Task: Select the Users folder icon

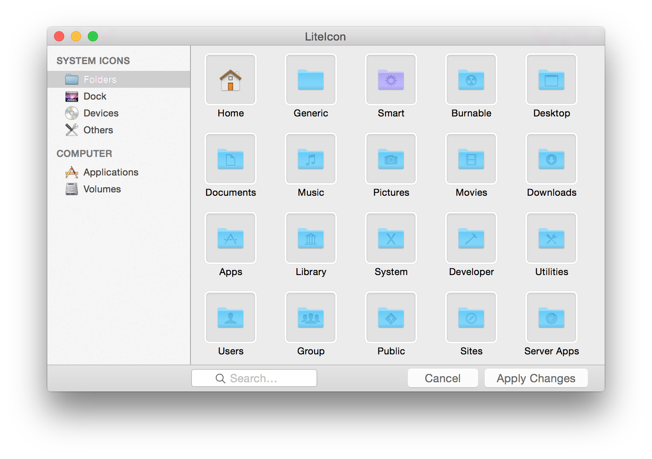Action: [x=231, y=317]
